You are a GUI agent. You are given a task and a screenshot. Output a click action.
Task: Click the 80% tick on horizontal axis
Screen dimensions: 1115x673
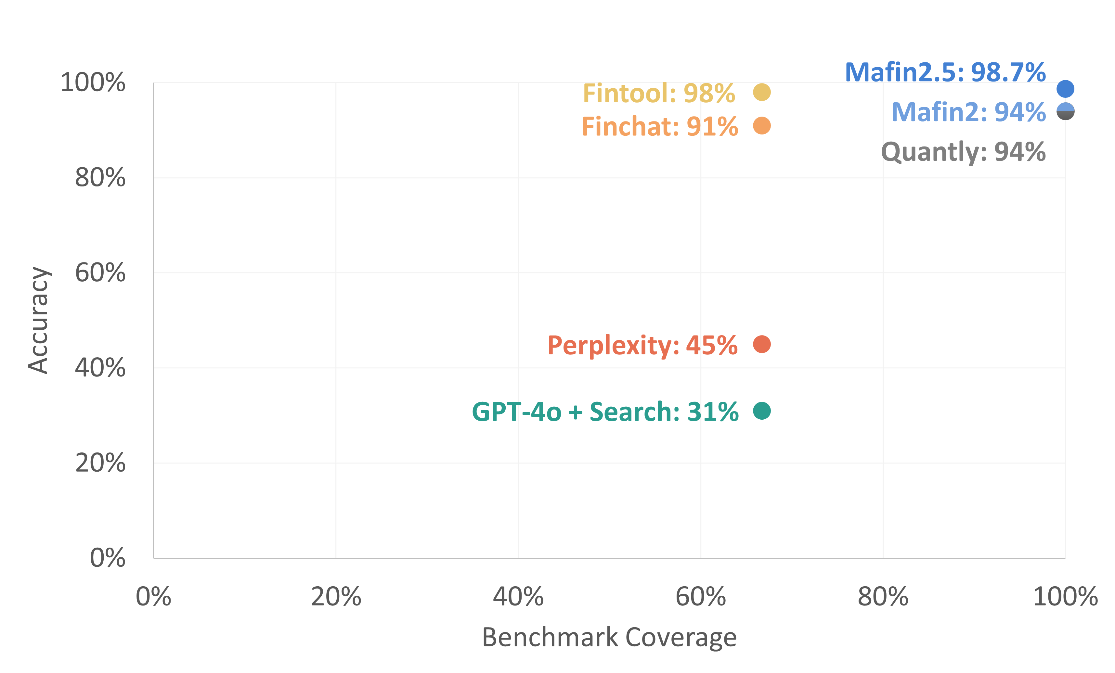click(x=883, y=597)
